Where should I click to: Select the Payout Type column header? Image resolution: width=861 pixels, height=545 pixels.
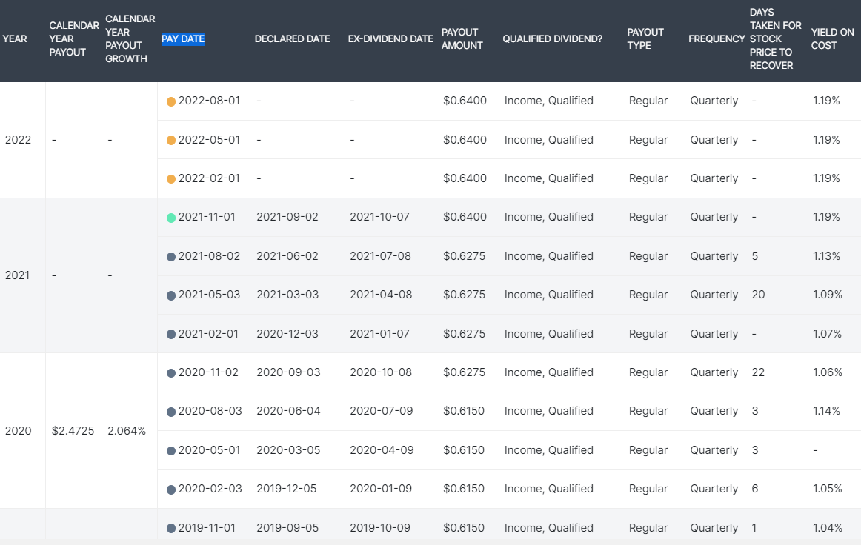coord(645,39)
